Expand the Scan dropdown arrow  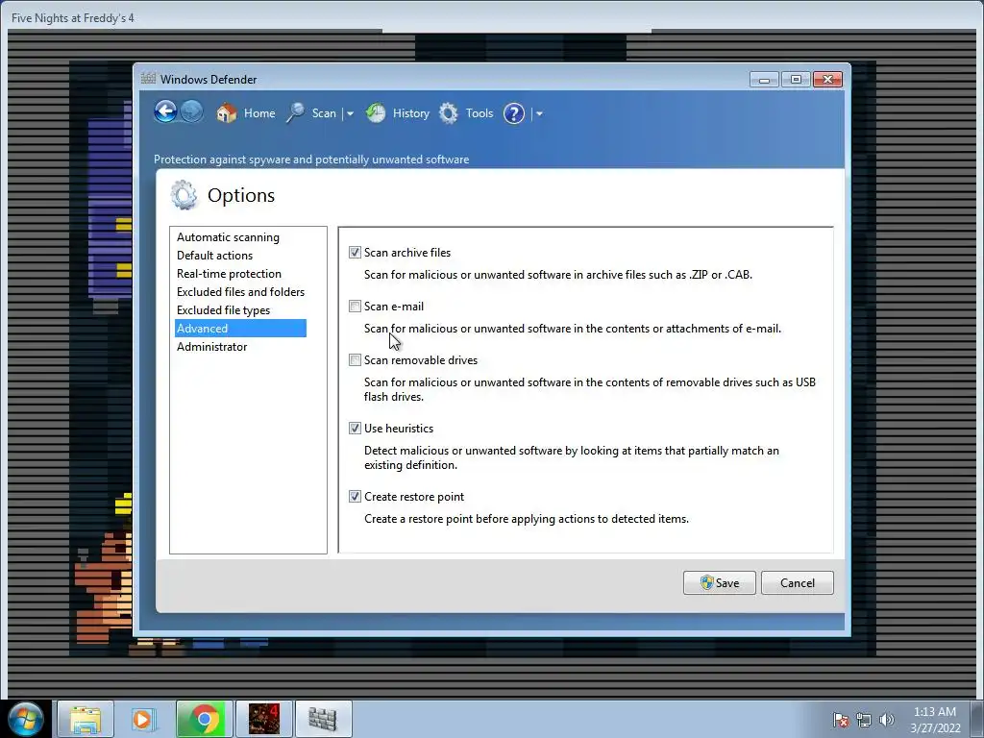tap(350, 113)
